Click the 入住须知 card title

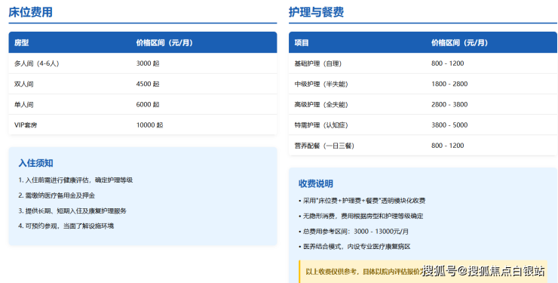(x=35, y=164)
